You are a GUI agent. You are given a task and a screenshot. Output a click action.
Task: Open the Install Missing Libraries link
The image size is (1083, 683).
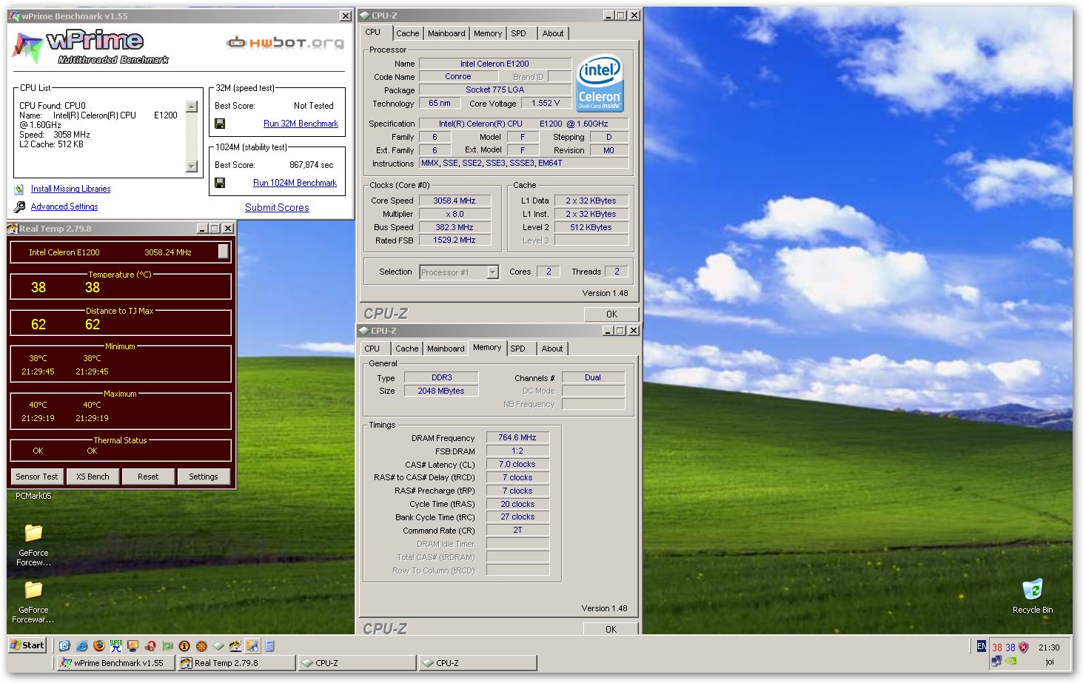click(x=70, y=189)
